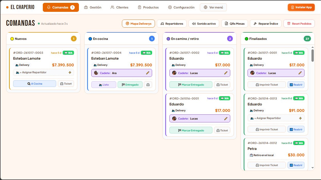This screenshot has width=321, height=180.
Task: Open the Configuración tab
Action: 181,7
